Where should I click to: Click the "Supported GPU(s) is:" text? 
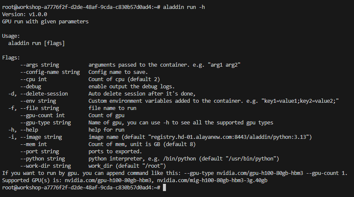(32, 180)
